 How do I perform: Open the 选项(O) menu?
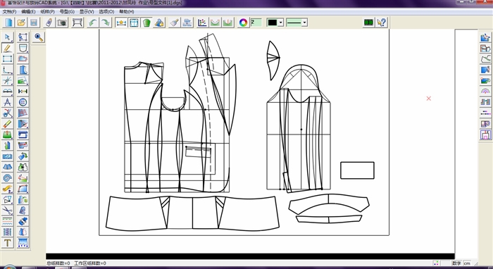106,12
